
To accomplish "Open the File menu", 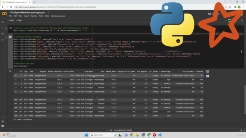I will pos(10,16).
